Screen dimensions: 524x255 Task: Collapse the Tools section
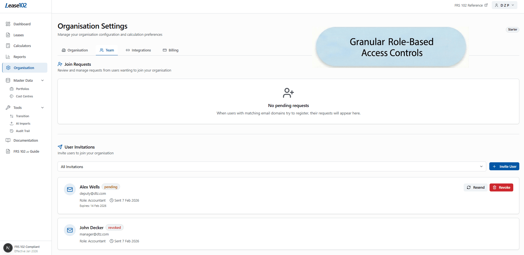(x=42, y=108)
